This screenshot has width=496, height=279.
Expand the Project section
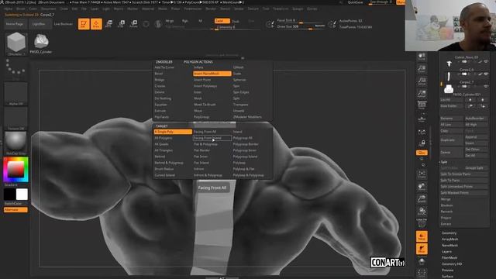tap(446, 218)
